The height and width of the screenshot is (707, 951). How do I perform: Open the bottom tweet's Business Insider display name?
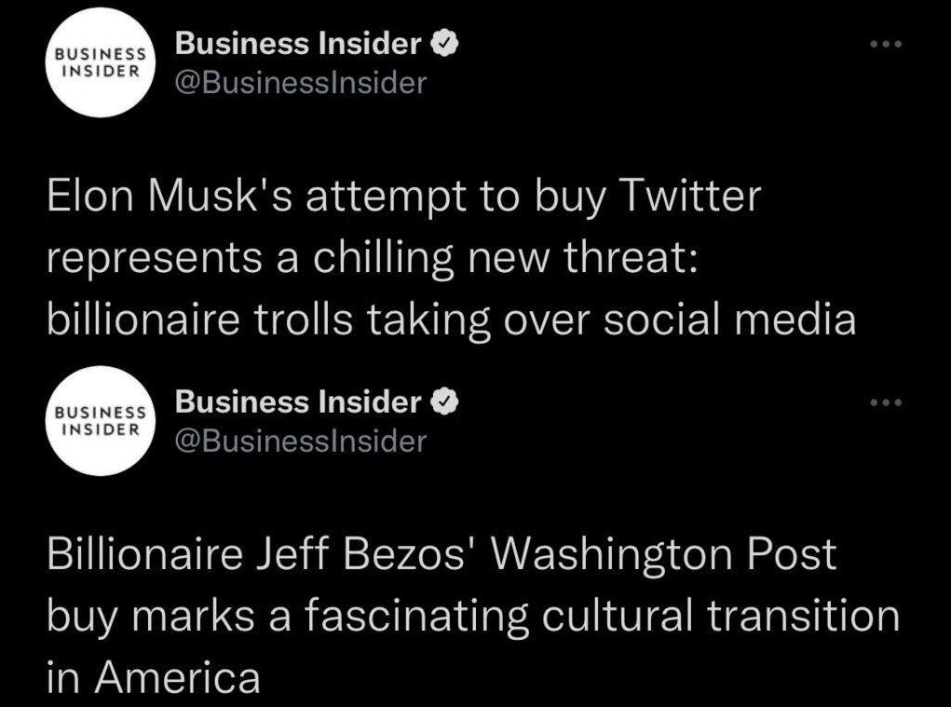pos(299,403)
